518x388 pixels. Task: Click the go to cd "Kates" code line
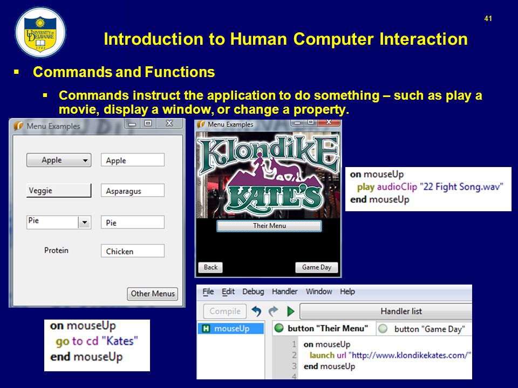coord(97,341)
